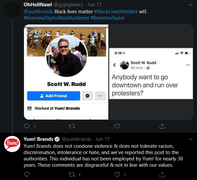The height and width of the screenshot is (180, 197).
Task: Click the OhHellNawl display name
Action: click(38, 5)
